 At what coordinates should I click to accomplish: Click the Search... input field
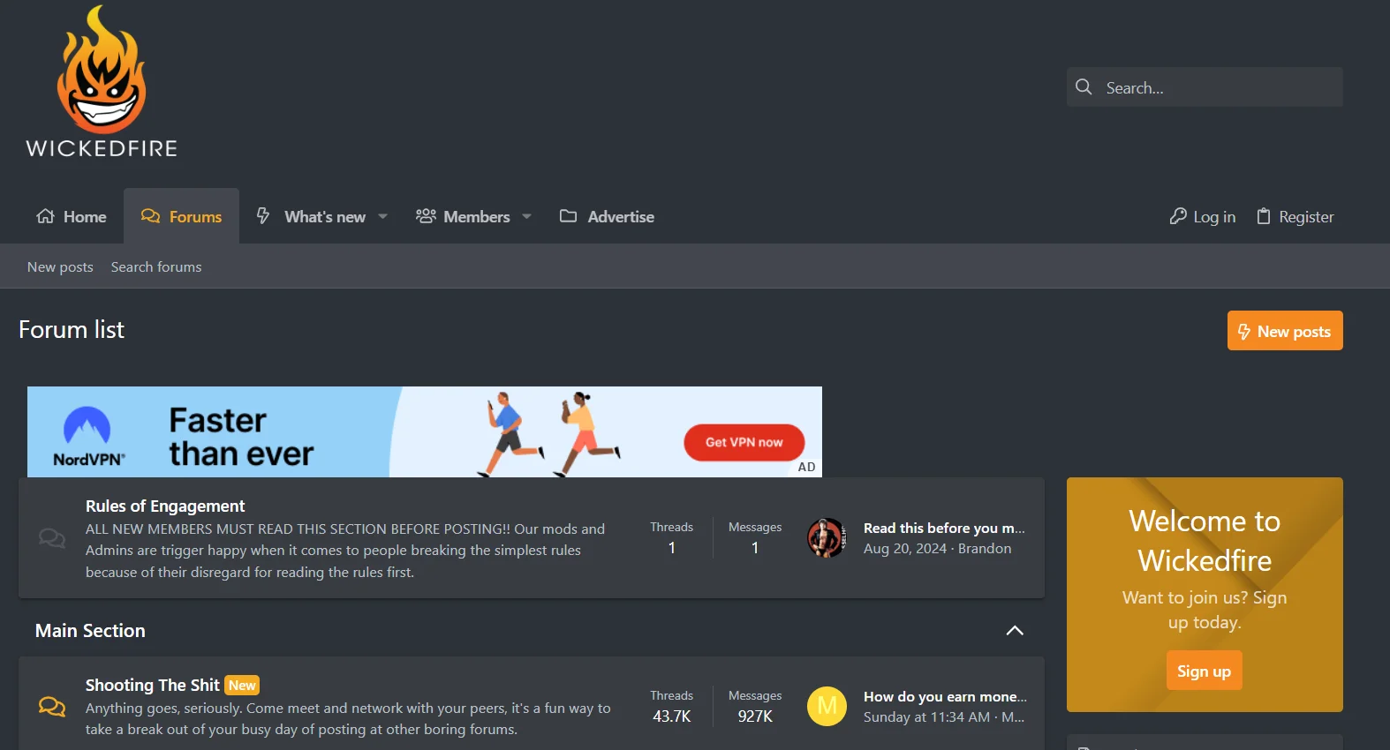(1205, 87)
